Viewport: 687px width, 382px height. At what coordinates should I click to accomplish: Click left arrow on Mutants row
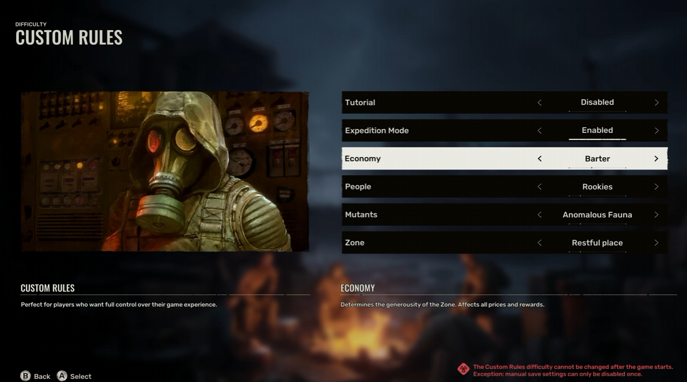[539, 215]
